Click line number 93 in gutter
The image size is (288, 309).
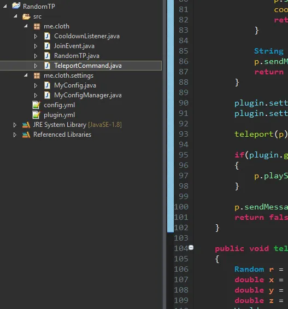click(183, 134)
